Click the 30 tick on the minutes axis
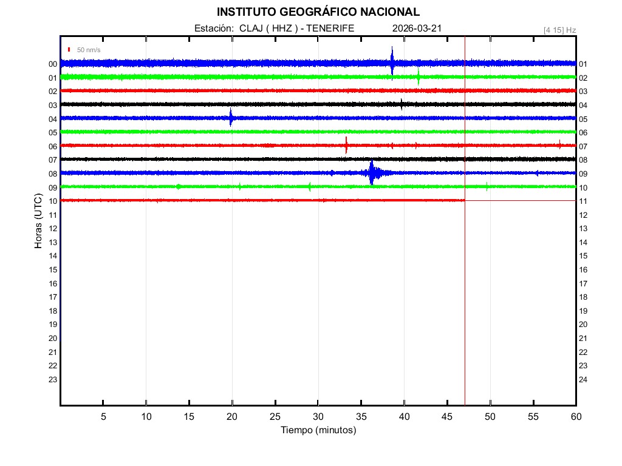The height and width of the screenshot is (466, 622). click(x=318, y=416)
